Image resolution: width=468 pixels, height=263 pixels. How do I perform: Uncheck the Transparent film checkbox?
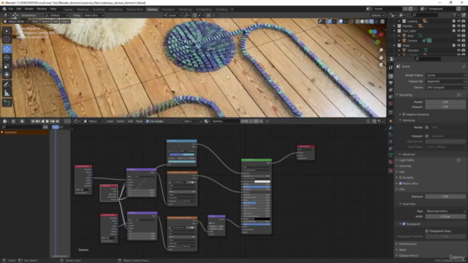(x=404, y=224)
